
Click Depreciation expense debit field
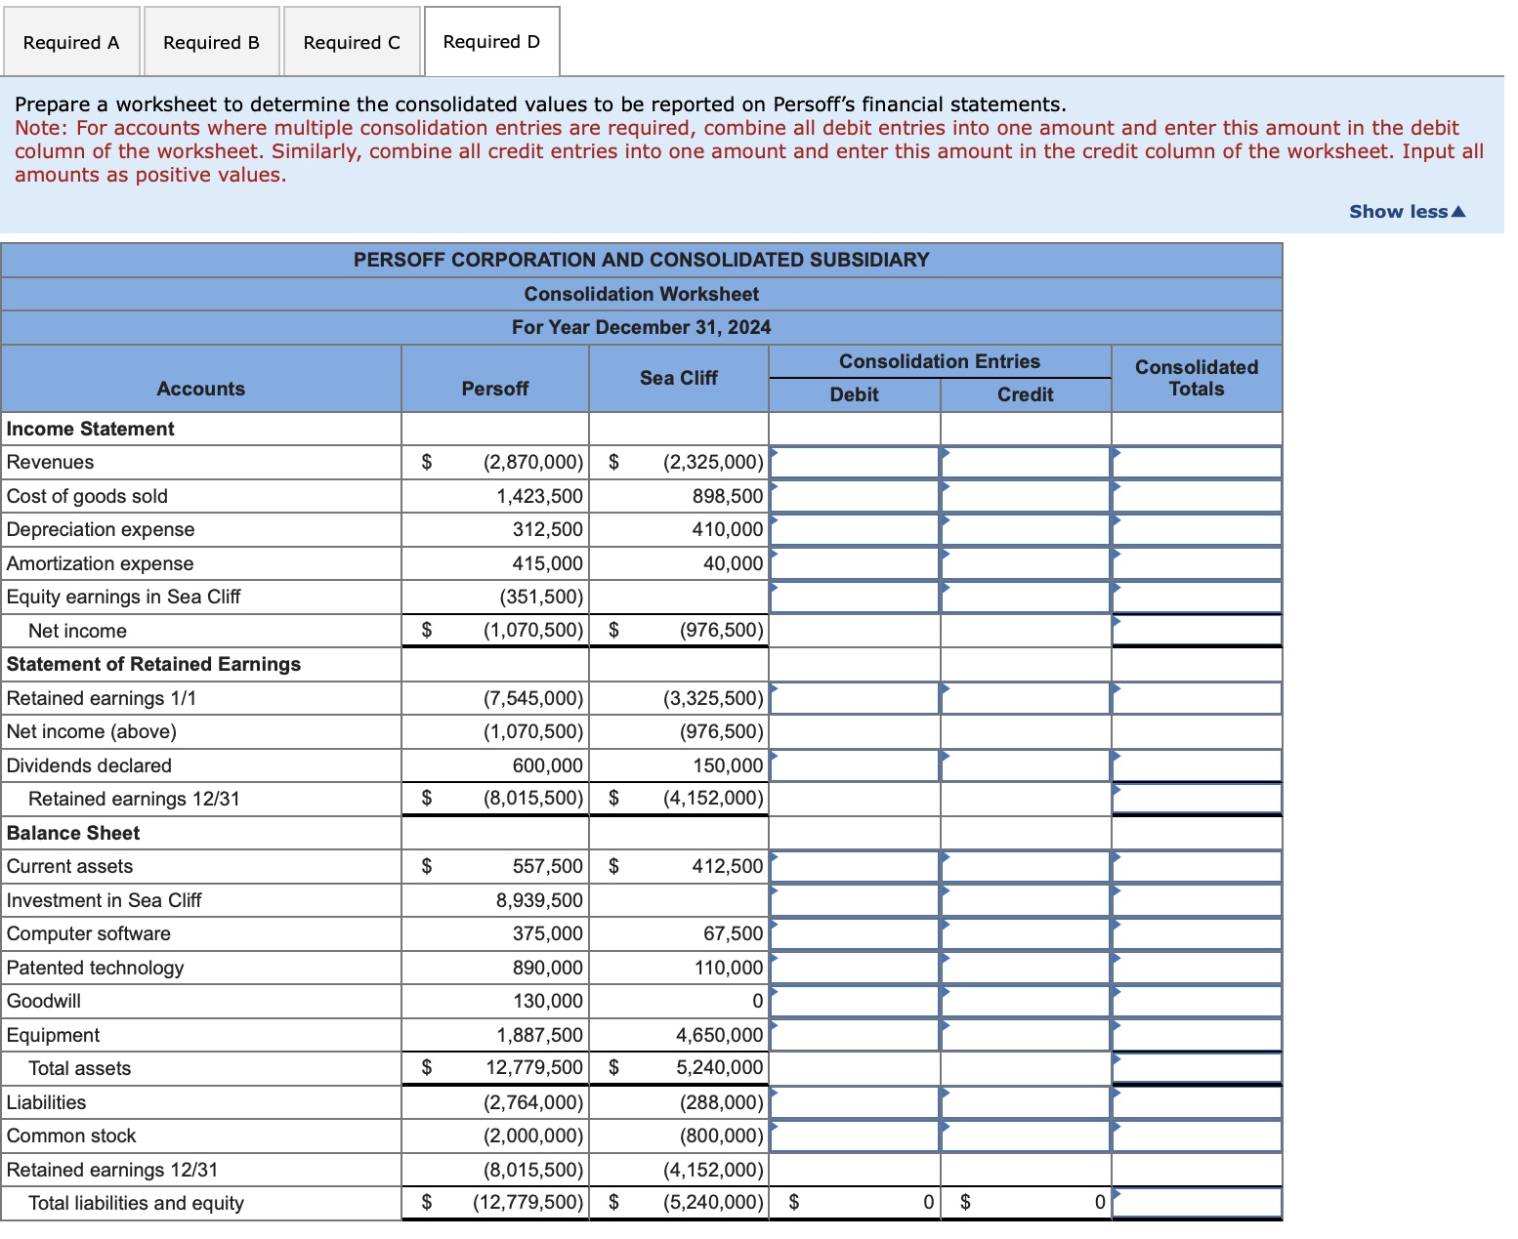pyautogui.click(x=855, y=530)
